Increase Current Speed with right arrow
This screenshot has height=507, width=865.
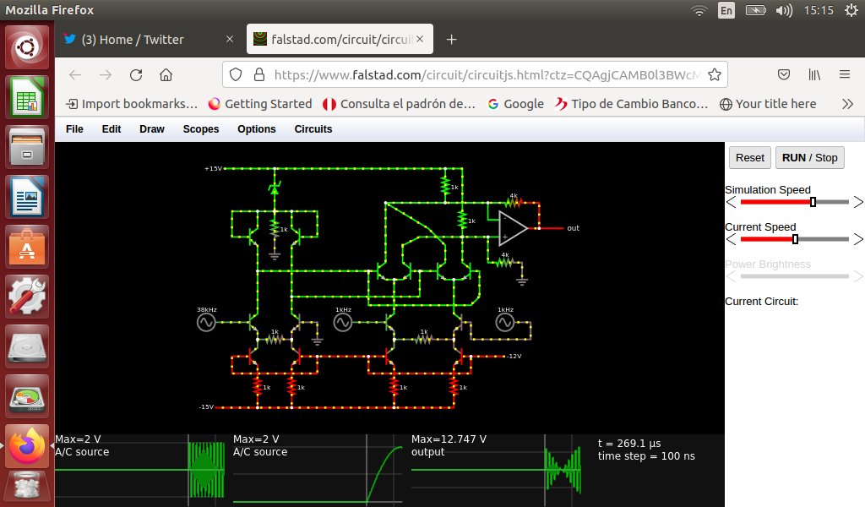(x=858, y=239)
